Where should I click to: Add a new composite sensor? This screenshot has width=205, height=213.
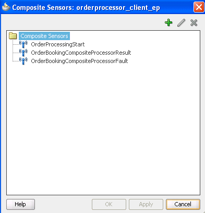point(168,23)
